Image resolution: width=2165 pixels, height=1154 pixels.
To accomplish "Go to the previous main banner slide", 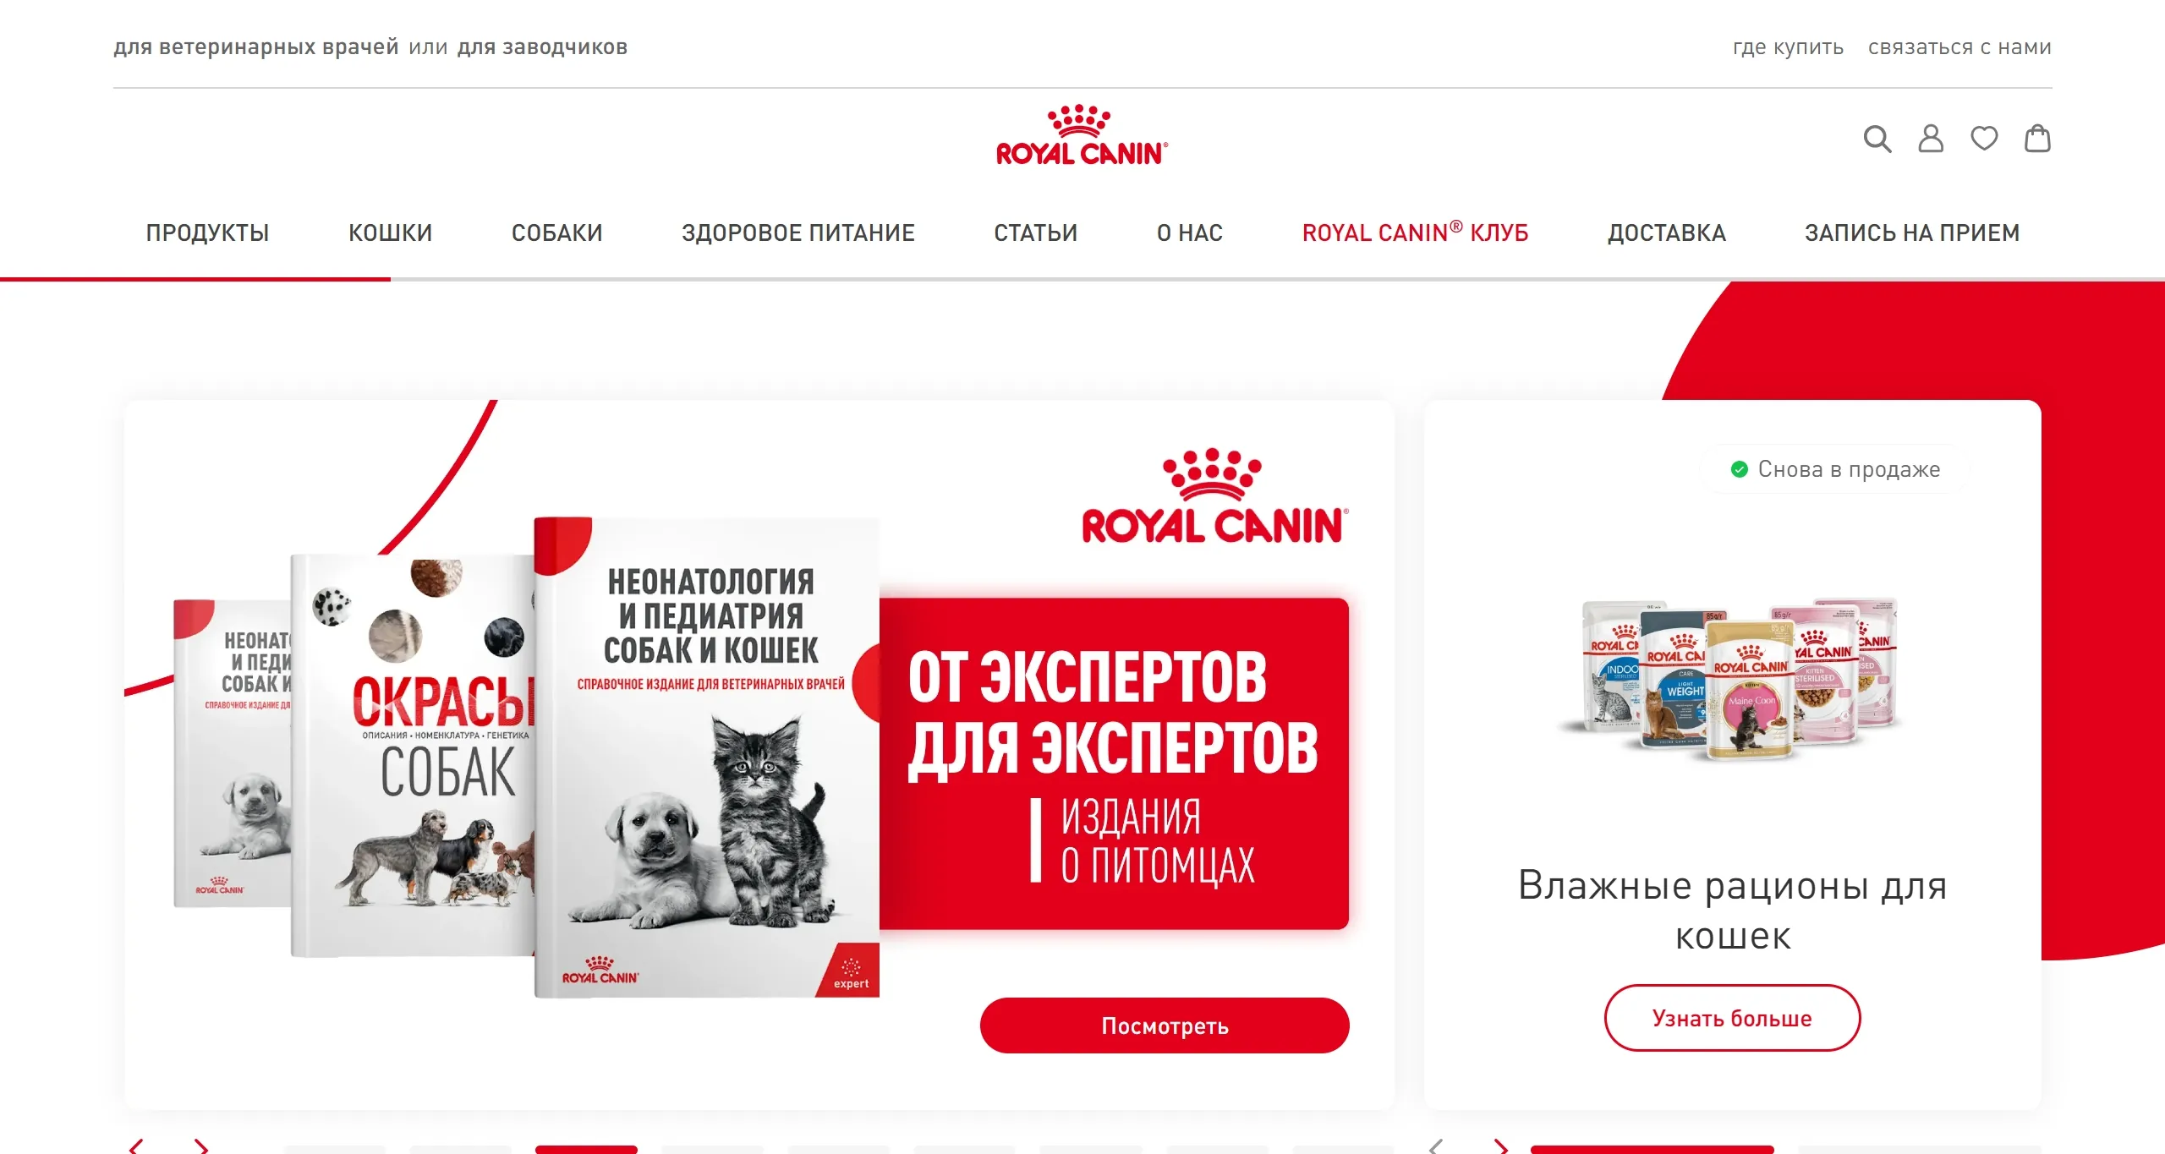I will pos(136,1146).
